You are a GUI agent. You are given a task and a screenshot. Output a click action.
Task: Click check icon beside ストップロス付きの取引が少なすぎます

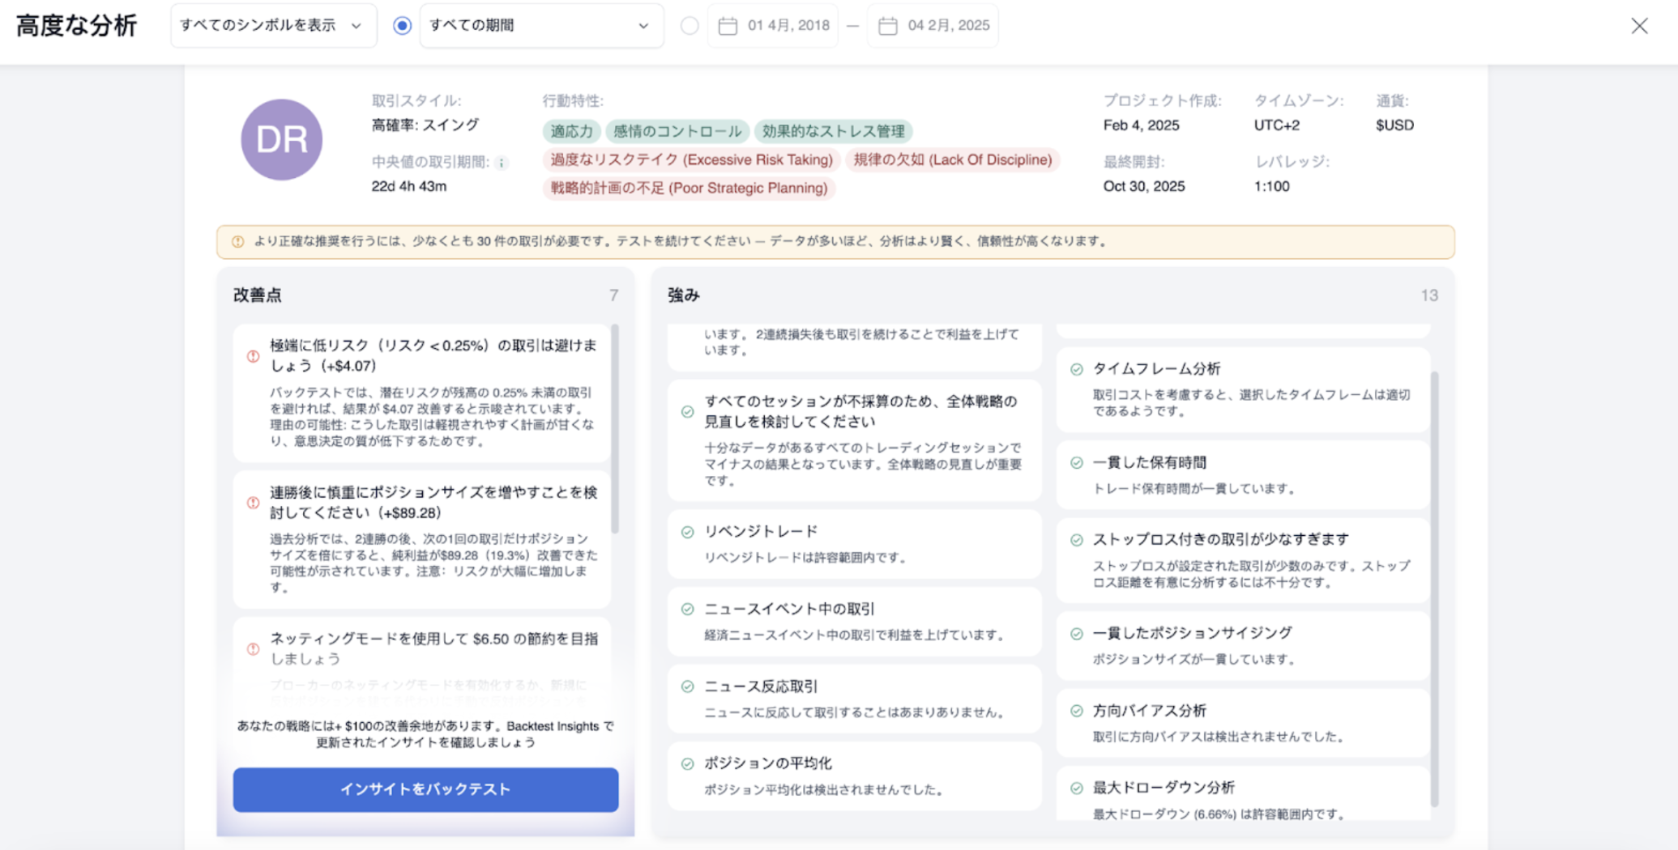coord(1076,540)
